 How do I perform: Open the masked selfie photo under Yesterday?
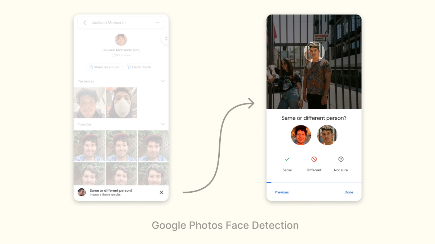click(121, 103)
